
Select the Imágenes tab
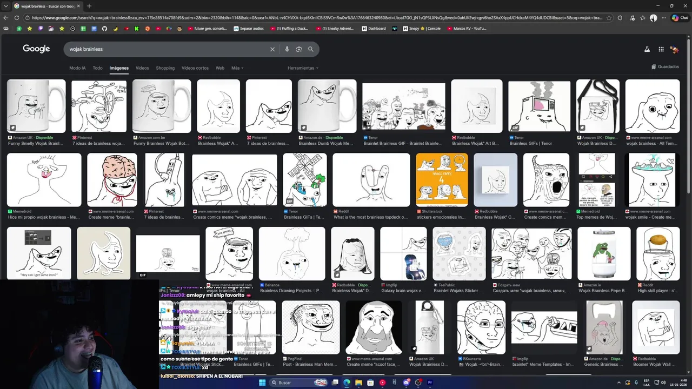pyautogui.click(x=119, y=68)
